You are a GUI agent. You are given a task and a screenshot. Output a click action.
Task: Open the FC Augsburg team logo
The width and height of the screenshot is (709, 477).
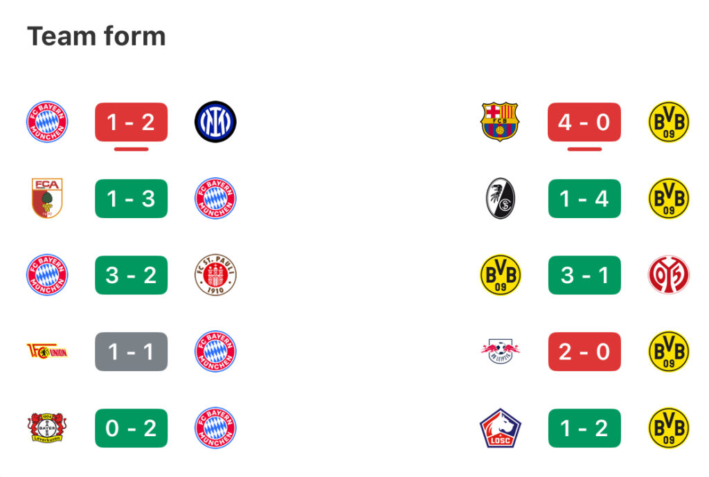(47, 198)
